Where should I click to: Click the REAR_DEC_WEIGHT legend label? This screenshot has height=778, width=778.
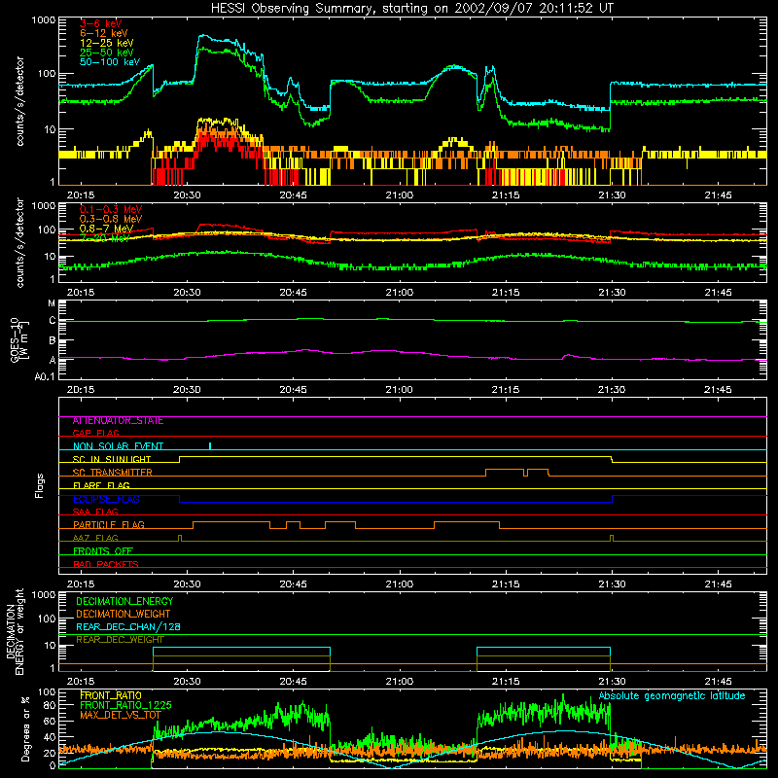(120, 640)
